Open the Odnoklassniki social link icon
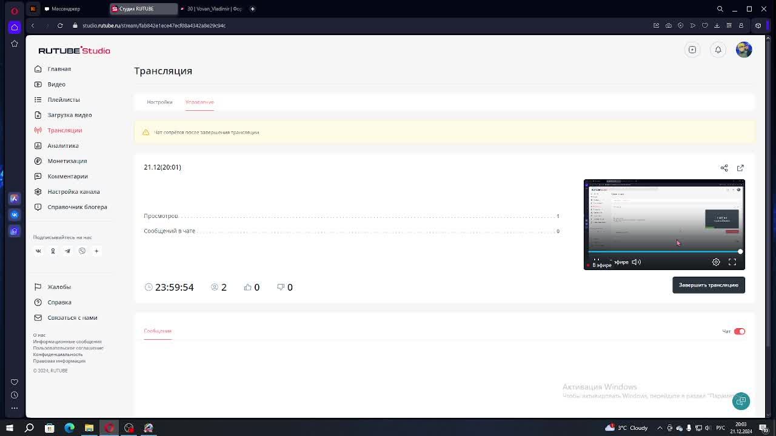 tap(53, 251)
